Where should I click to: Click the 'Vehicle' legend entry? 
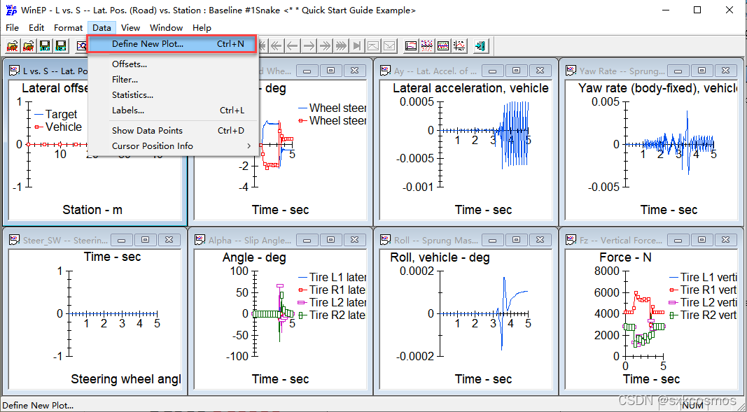pyautogui.click(x=57, y=127)
